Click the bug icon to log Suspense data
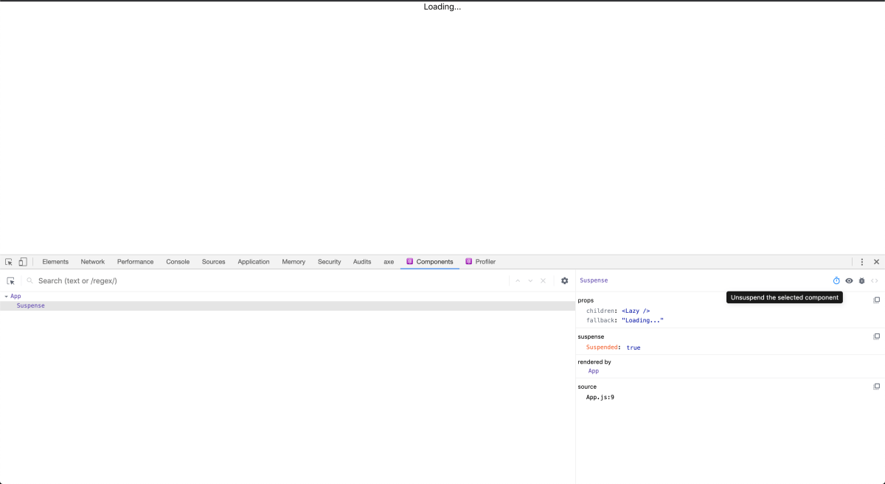Screen dimensions: 885x484 point(862,280)
